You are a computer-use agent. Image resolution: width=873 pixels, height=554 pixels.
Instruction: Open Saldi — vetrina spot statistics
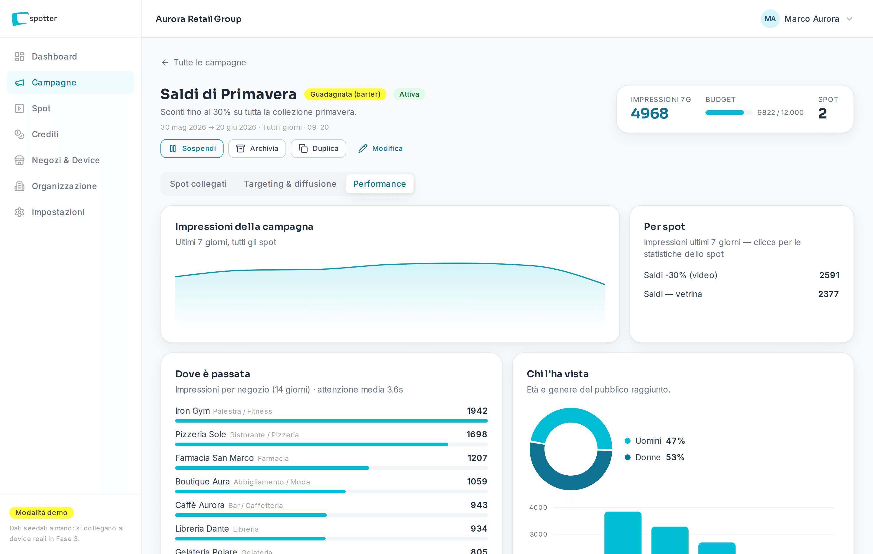pos(741,294)
